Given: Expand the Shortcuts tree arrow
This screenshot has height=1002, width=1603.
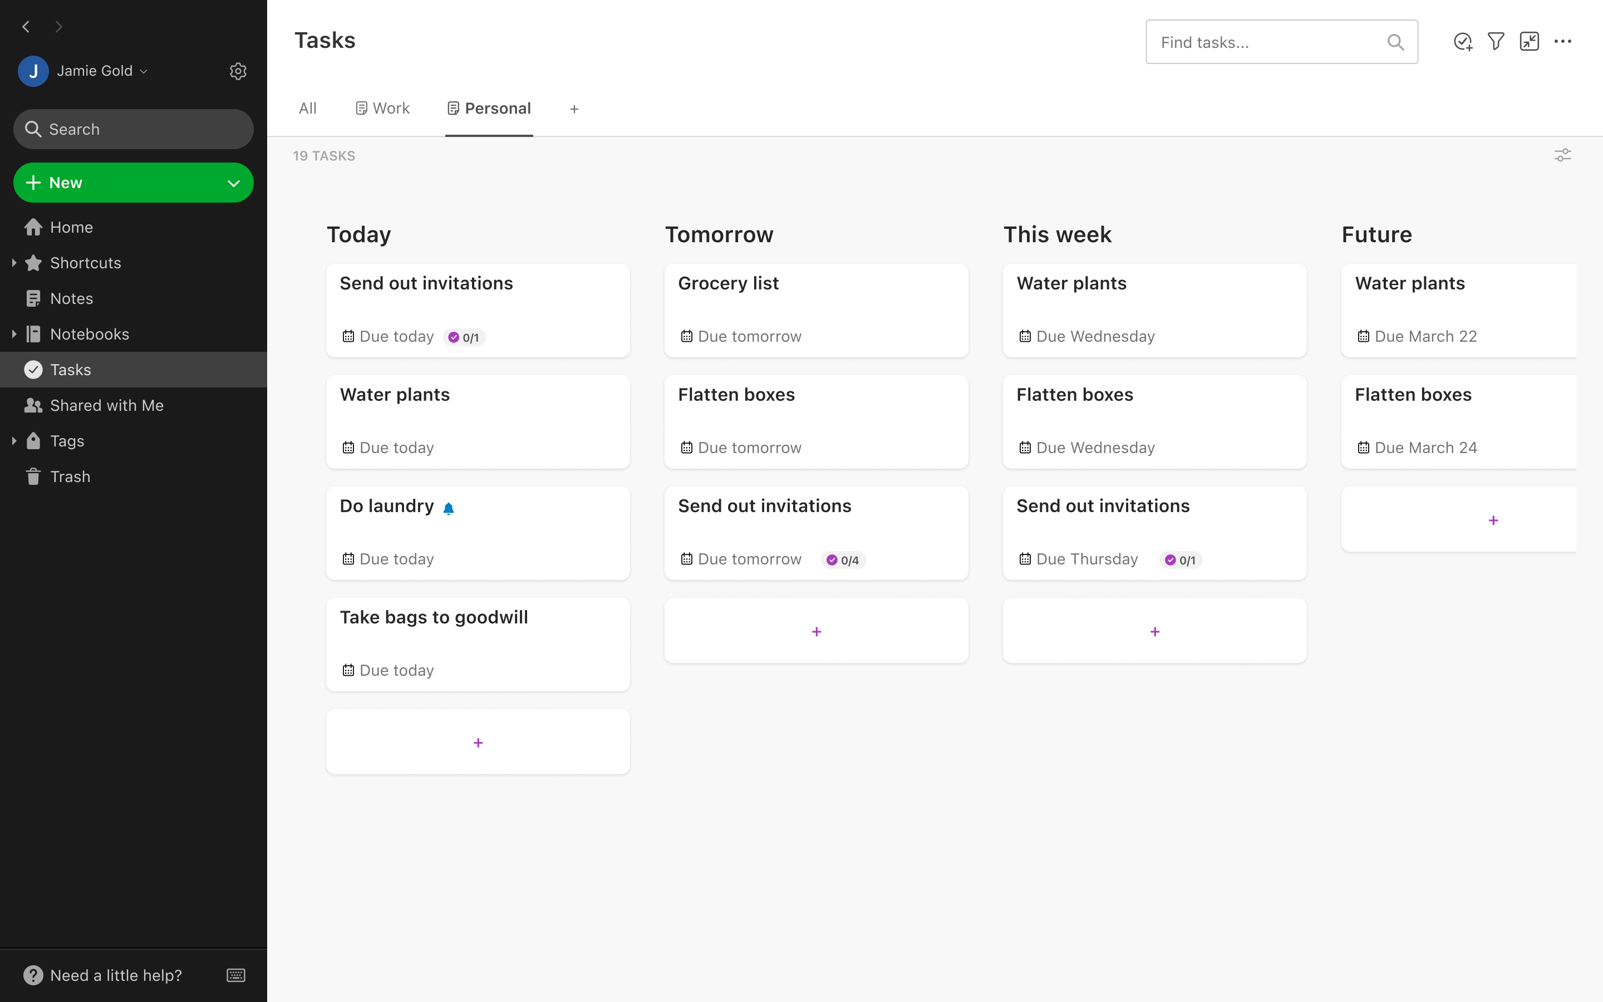Looking at the screenshot, I should point(14,263).
